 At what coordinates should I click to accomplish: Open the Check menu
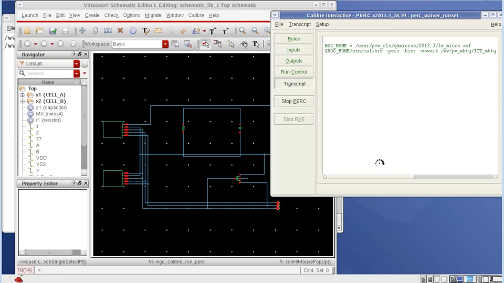pos(111,15)
